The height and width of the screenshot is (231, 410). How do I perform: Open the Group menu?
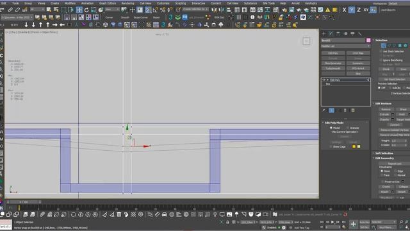tap(28, 3)
